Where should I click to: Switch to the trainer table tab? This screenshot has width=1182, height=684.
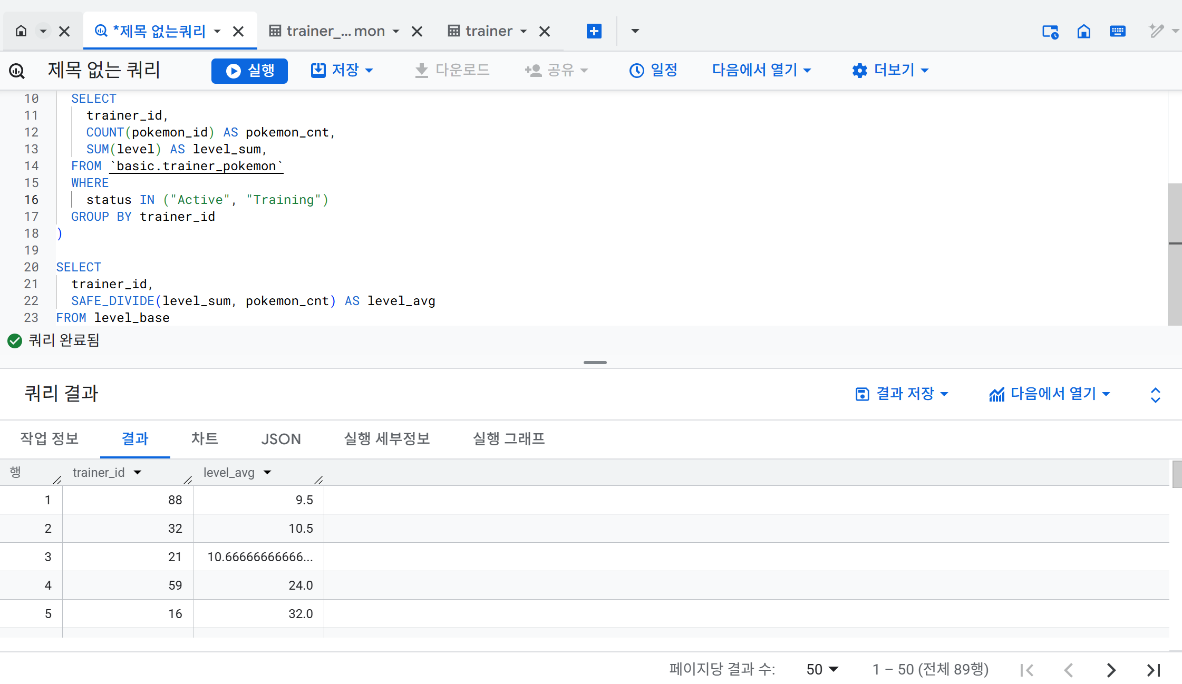point(481,31)
